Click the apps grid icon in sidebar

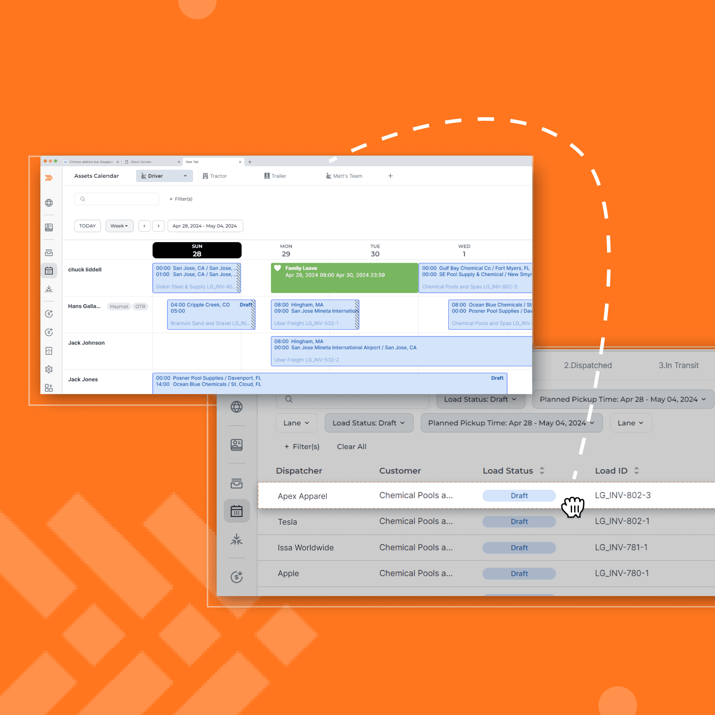coord(49,388)
